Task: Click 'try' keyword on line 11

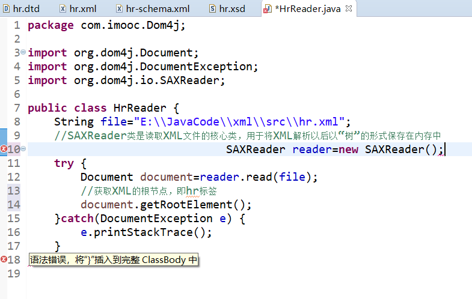Action: click(64, 163)
